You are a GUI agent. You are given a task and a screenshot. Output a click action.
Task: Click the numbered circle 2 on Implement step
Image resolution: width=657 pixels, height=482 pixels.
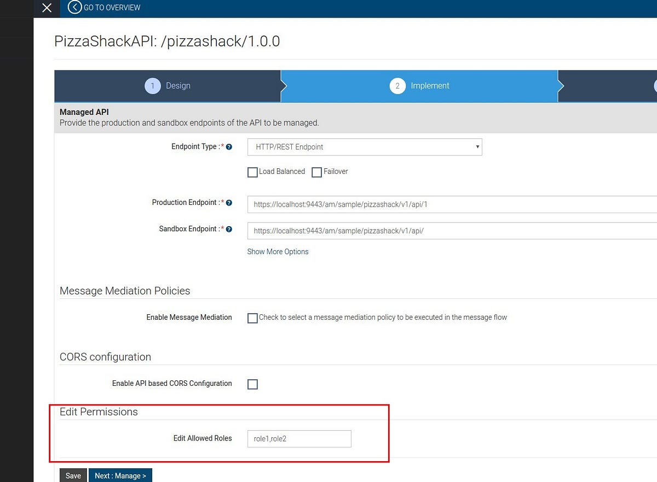coord(397,85)
